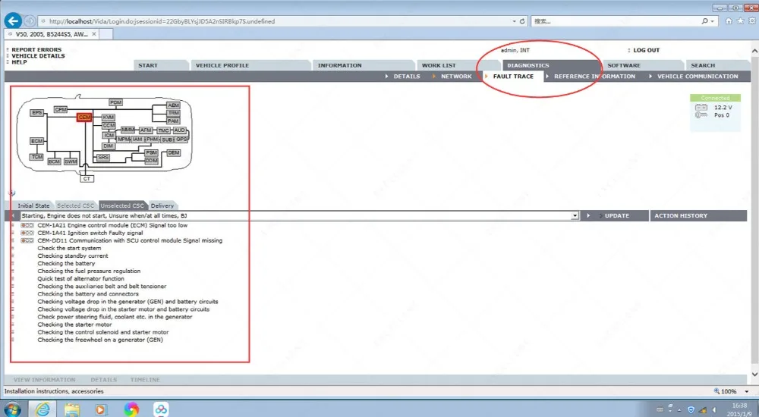Select the DDM module node
Screen dimensions: 759x417
152,161
